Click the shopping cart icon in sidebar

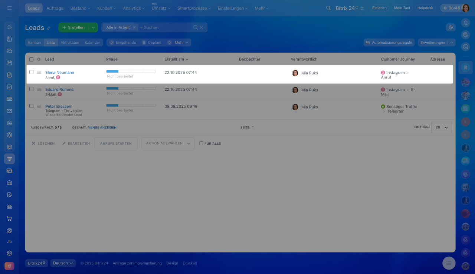[10, 218]
